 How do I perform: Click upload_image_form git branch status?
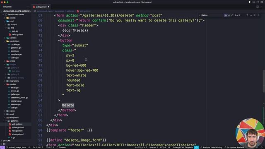pos(16,147)
